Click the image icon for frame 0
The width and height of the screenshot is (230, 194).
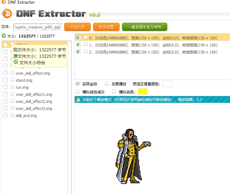[x=78, y=38]
